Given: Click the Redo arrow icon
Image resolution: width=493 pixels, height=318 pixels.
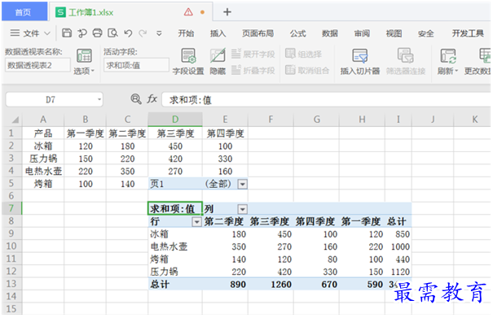Looking at the screenshot, I should click(143, 33).
